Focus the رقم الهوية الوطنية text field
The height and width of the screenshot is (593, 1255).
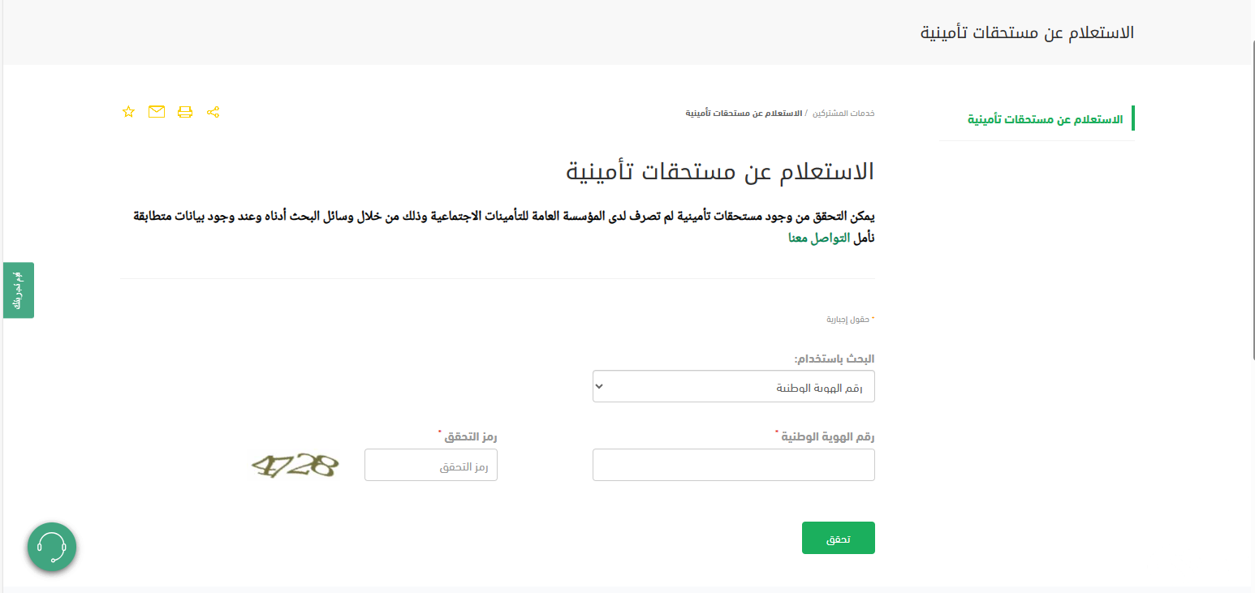pyautogui.click(x=734, y=465)
